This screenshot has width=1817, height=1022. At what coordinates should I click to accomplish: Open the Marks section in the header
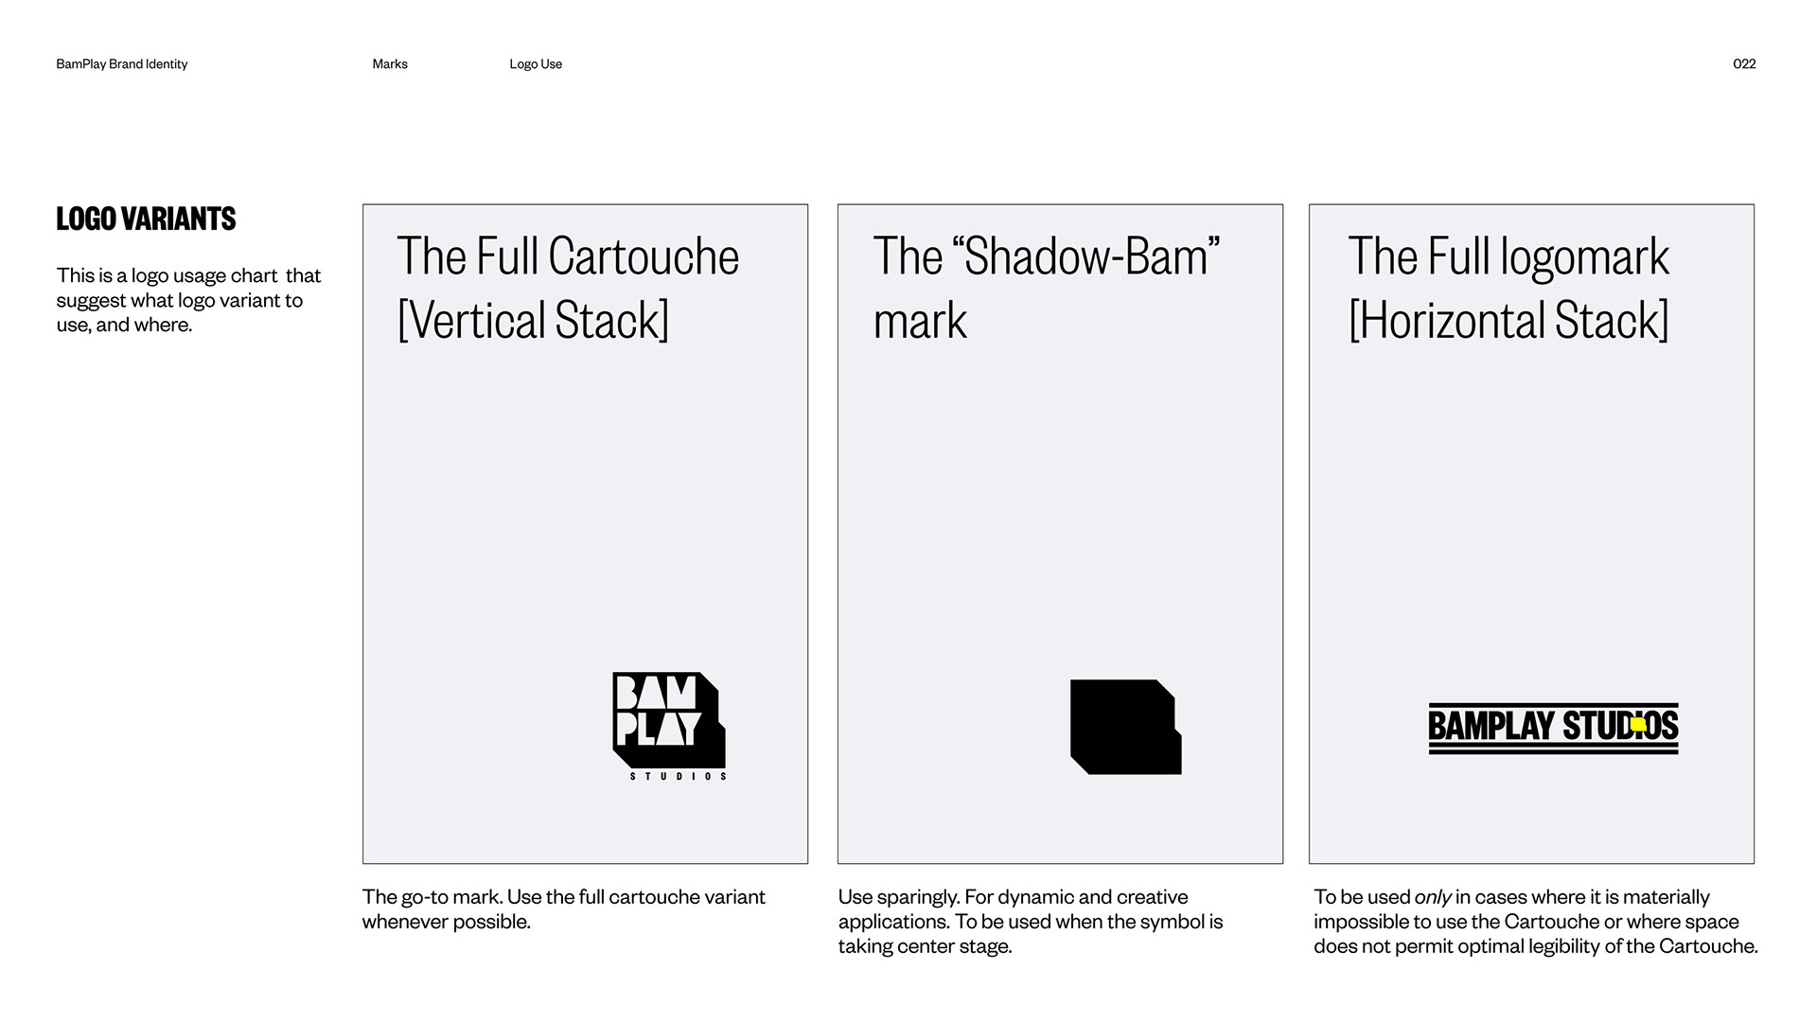(390, 64)
